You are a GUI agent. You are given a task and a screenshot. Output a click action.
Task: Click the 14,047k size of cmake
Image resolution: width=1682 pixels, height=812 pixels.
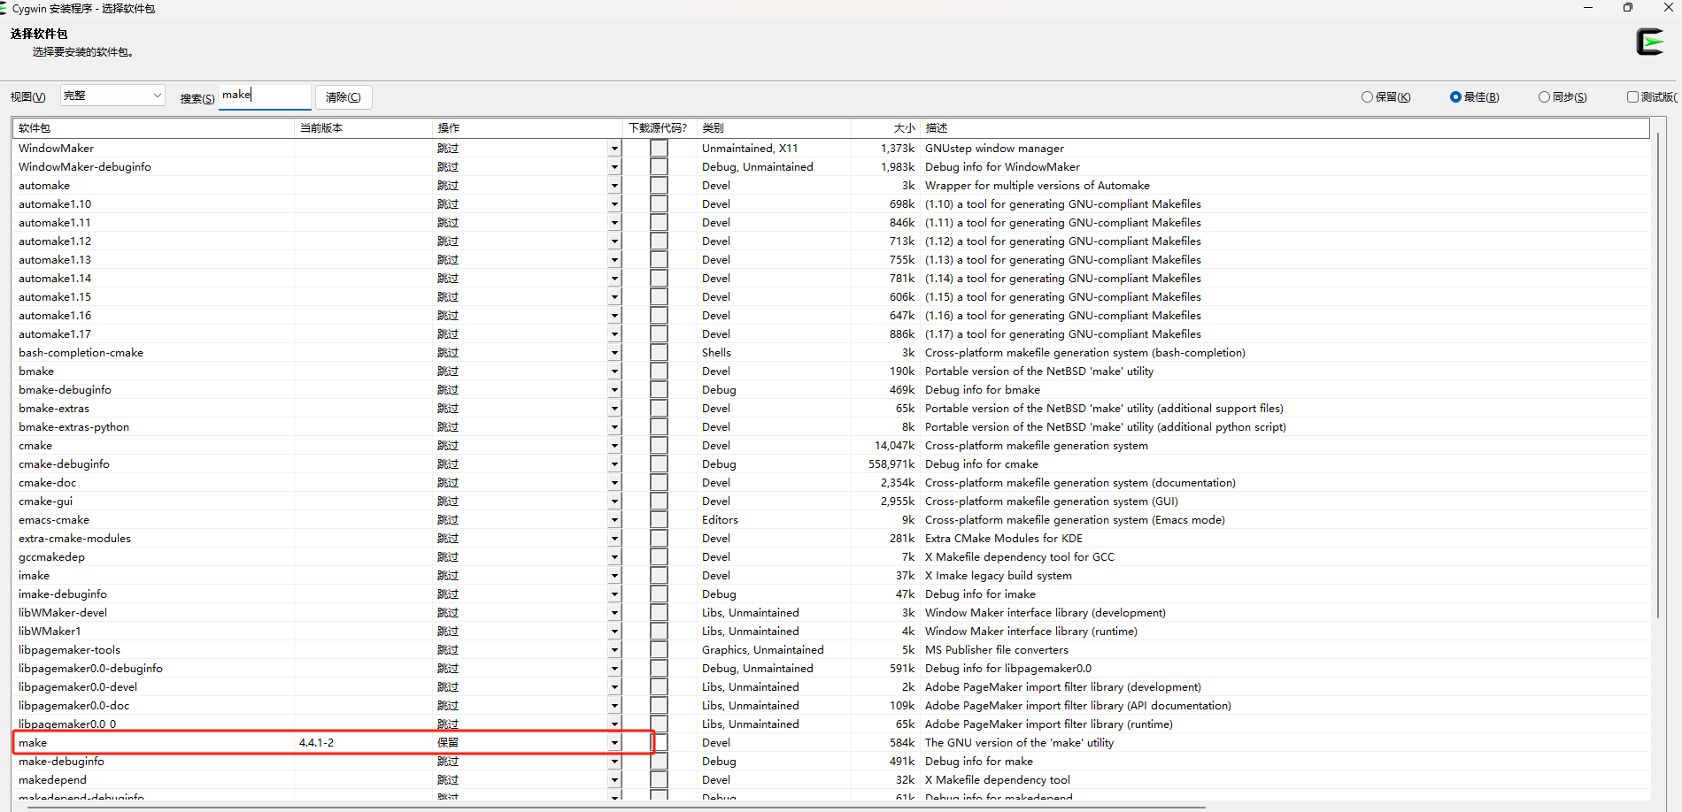895,445
